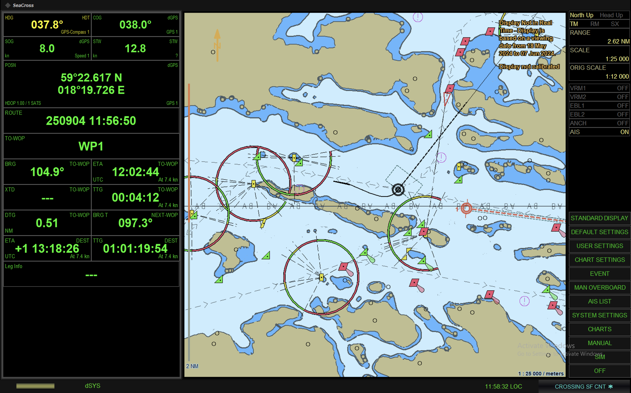
Task: Click the SeaCross logo icon
Action: point(8,5)
